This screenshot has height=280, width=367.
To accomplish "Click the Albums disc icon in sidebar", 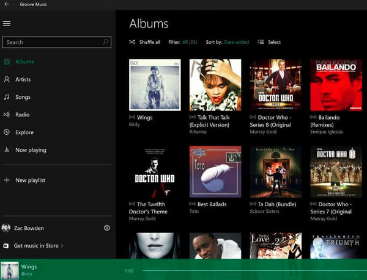I will point(7,62).
